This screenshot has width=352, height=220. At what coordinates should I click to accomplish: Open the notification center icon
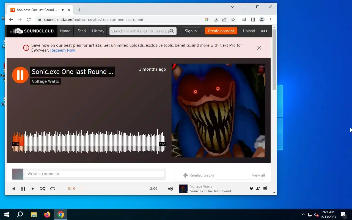point(343,215)
